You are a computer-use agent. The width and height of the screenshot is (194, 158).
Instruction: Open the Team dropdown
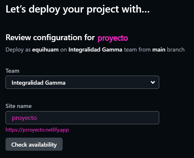pos(82,82)
